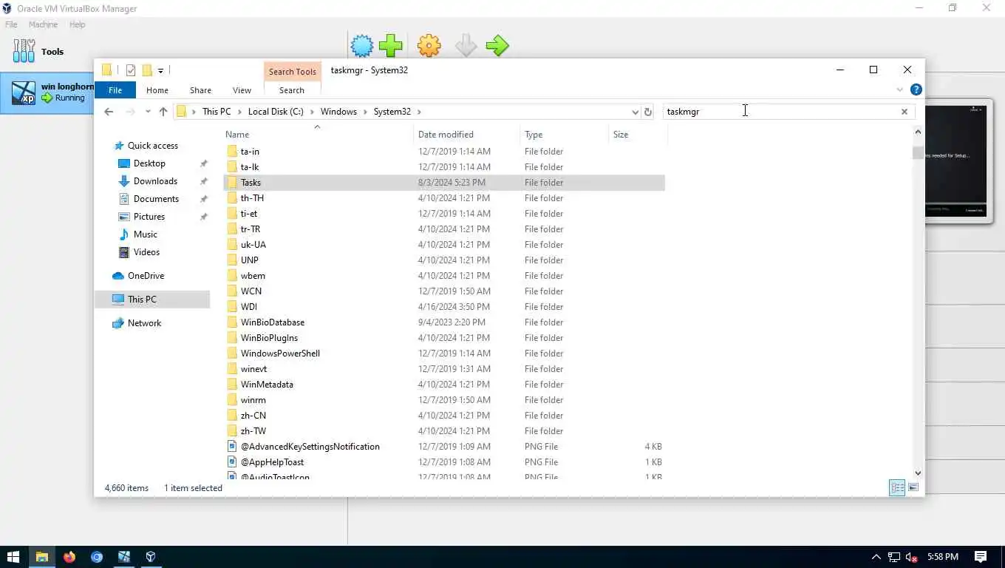This screenshot has height=568, width=1005.
Task: Click the VirtualBox grey Discard arrow icon
Action: (x=466, y=46)
